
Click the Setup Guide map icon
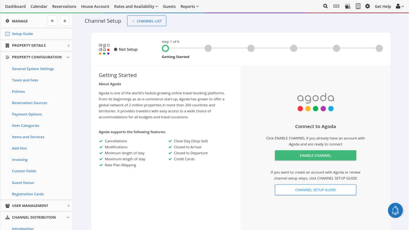click(x=8, y=34)
